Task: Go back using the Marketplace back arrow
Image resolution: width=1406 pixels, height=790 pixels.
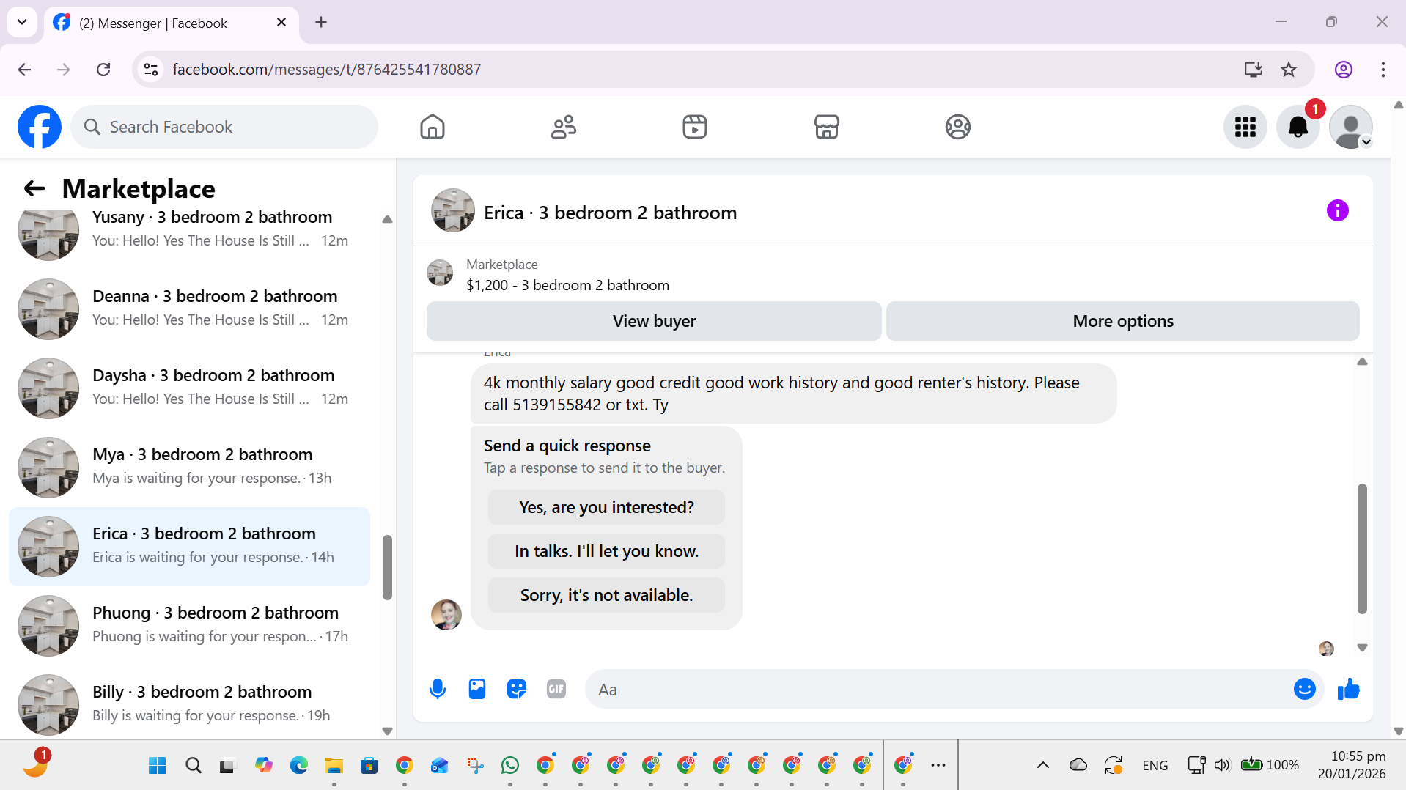Action: (x=34, y=189)
